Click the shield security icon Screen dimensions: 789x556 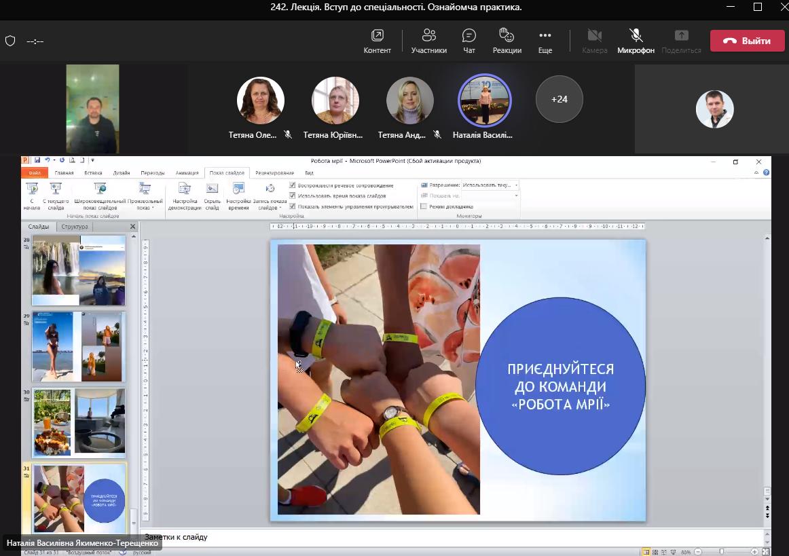pyautogui.click(x=10, y=41)
